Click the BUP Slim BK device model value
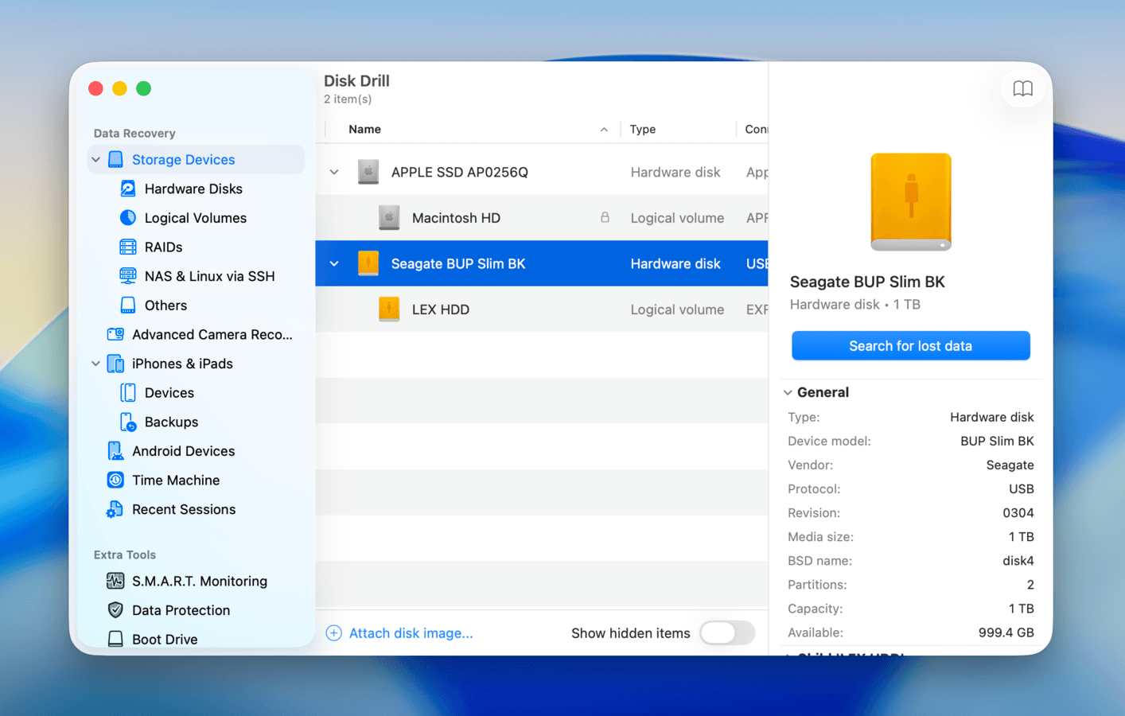This screenshot has height=716, width=1125. [997, 442]
